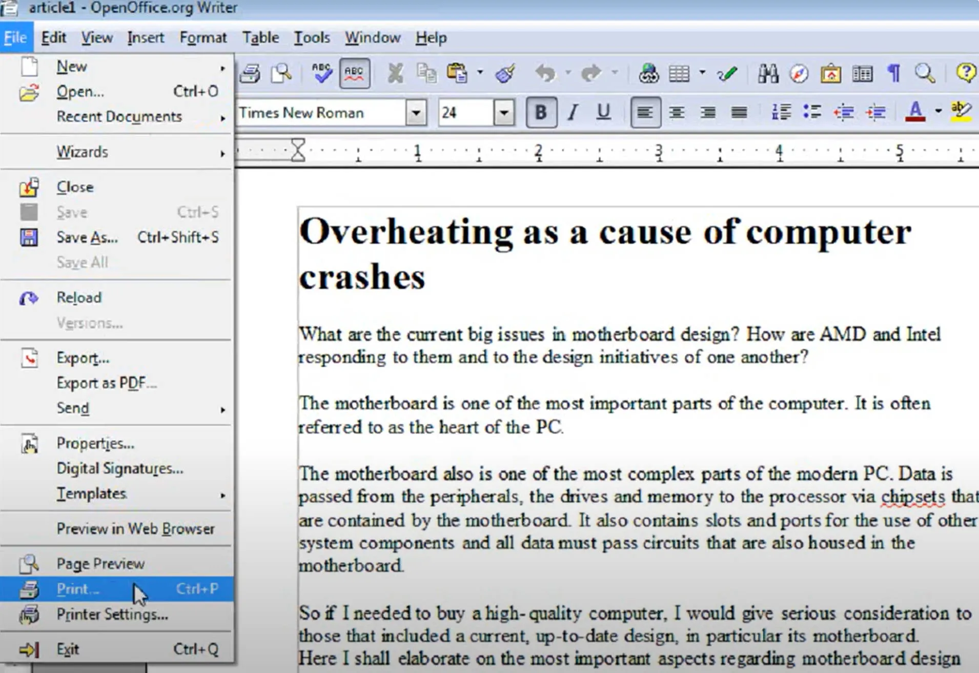Toggle numbered list formatting
This screenshot has width=979, height=673.
point(781,111)
